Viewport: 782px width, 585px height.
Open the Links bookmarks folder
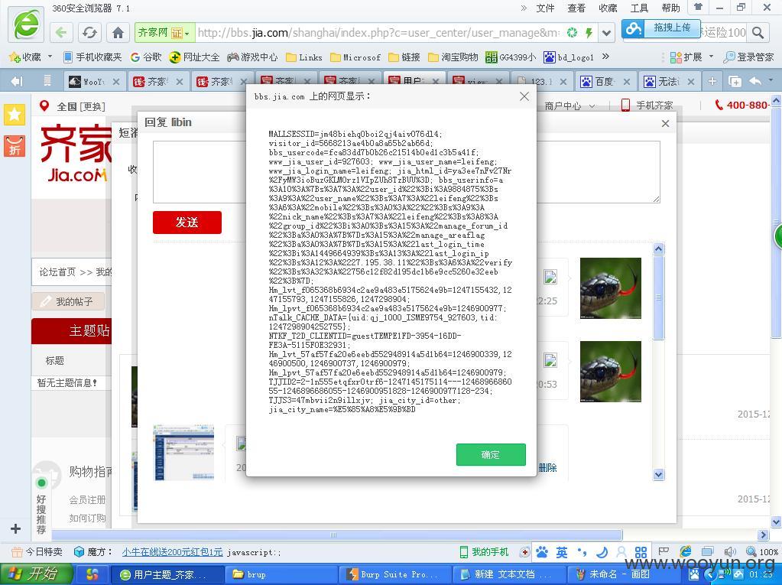click(304, 57)
